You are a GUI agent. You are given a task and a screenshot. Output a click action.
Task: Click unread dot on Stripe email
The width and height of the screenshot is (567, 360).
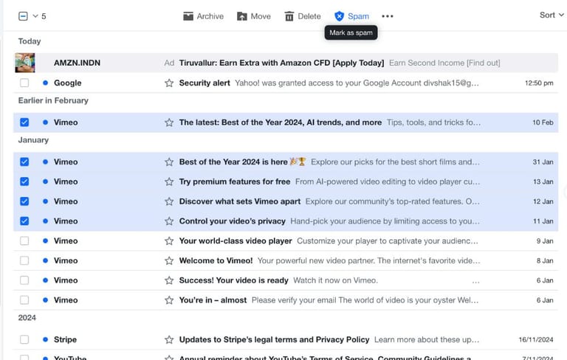coord(45,339)
